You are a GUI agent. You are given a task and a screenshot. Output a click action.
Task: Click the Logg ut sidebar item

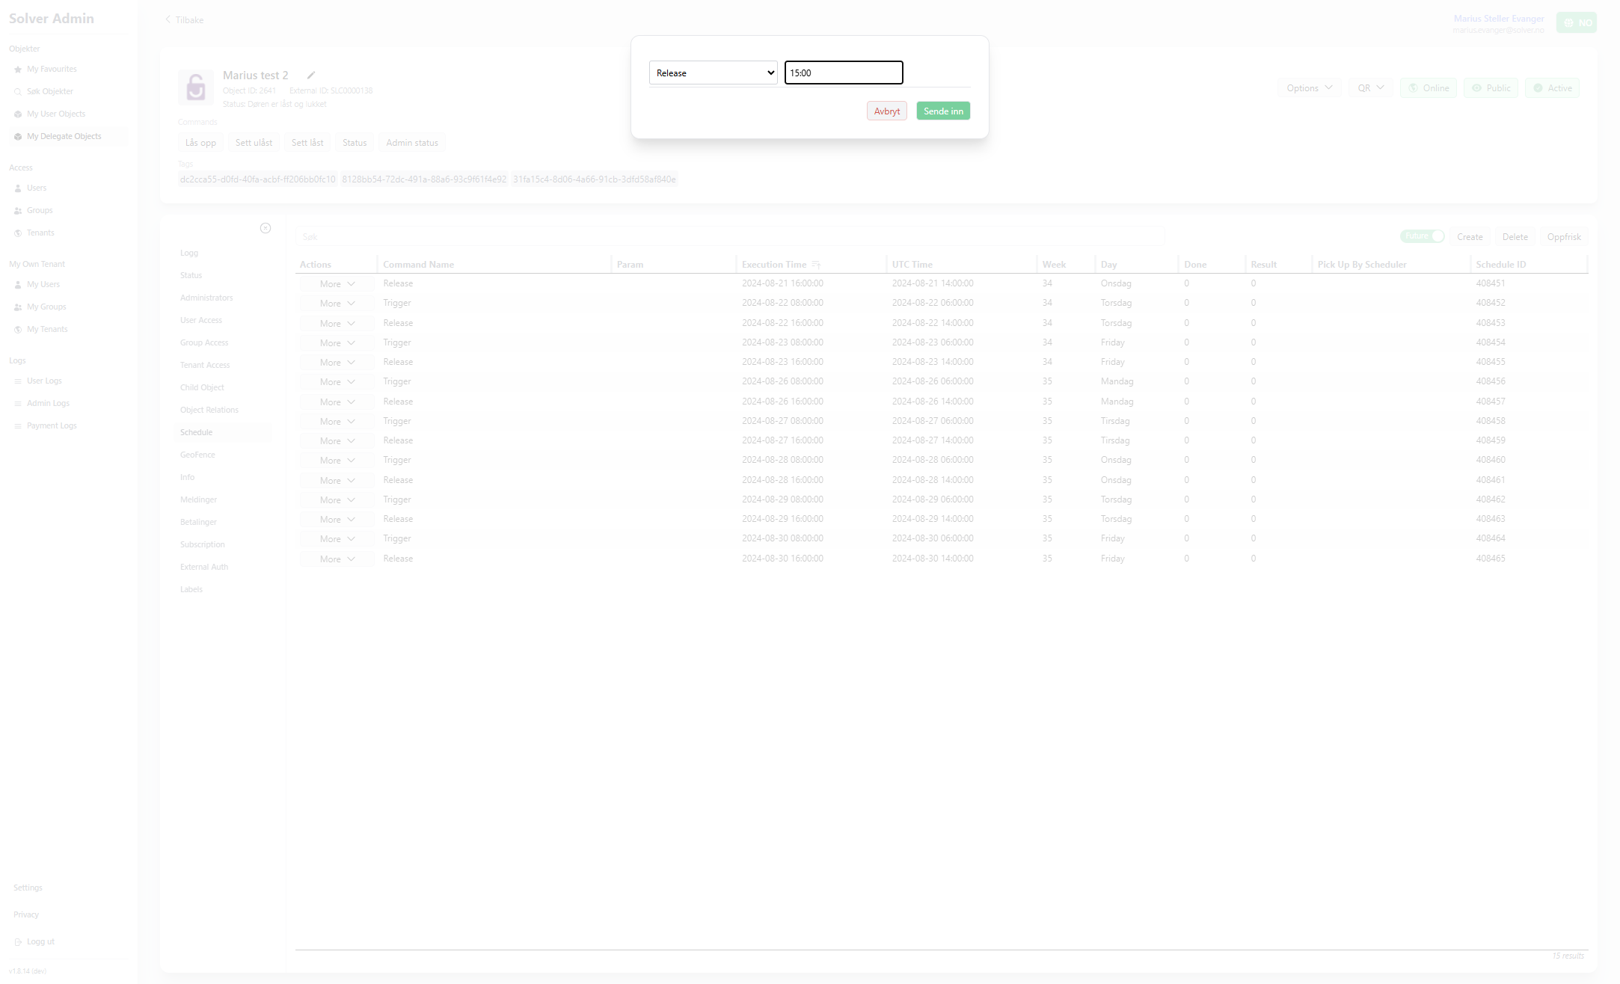tap(40, 941)
